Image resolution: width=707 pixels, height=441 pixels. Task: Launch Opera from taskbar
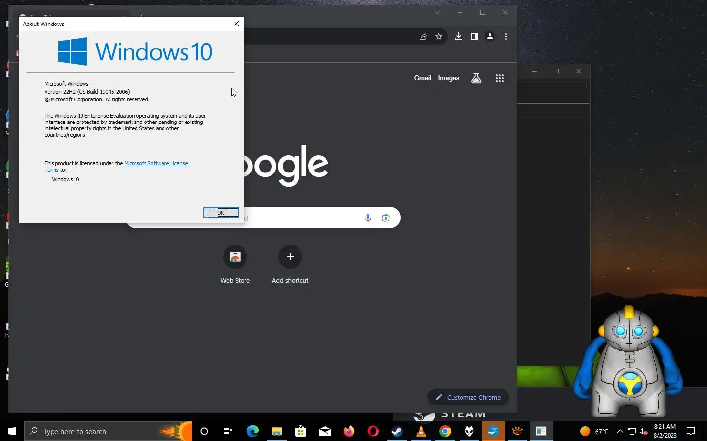373,431
